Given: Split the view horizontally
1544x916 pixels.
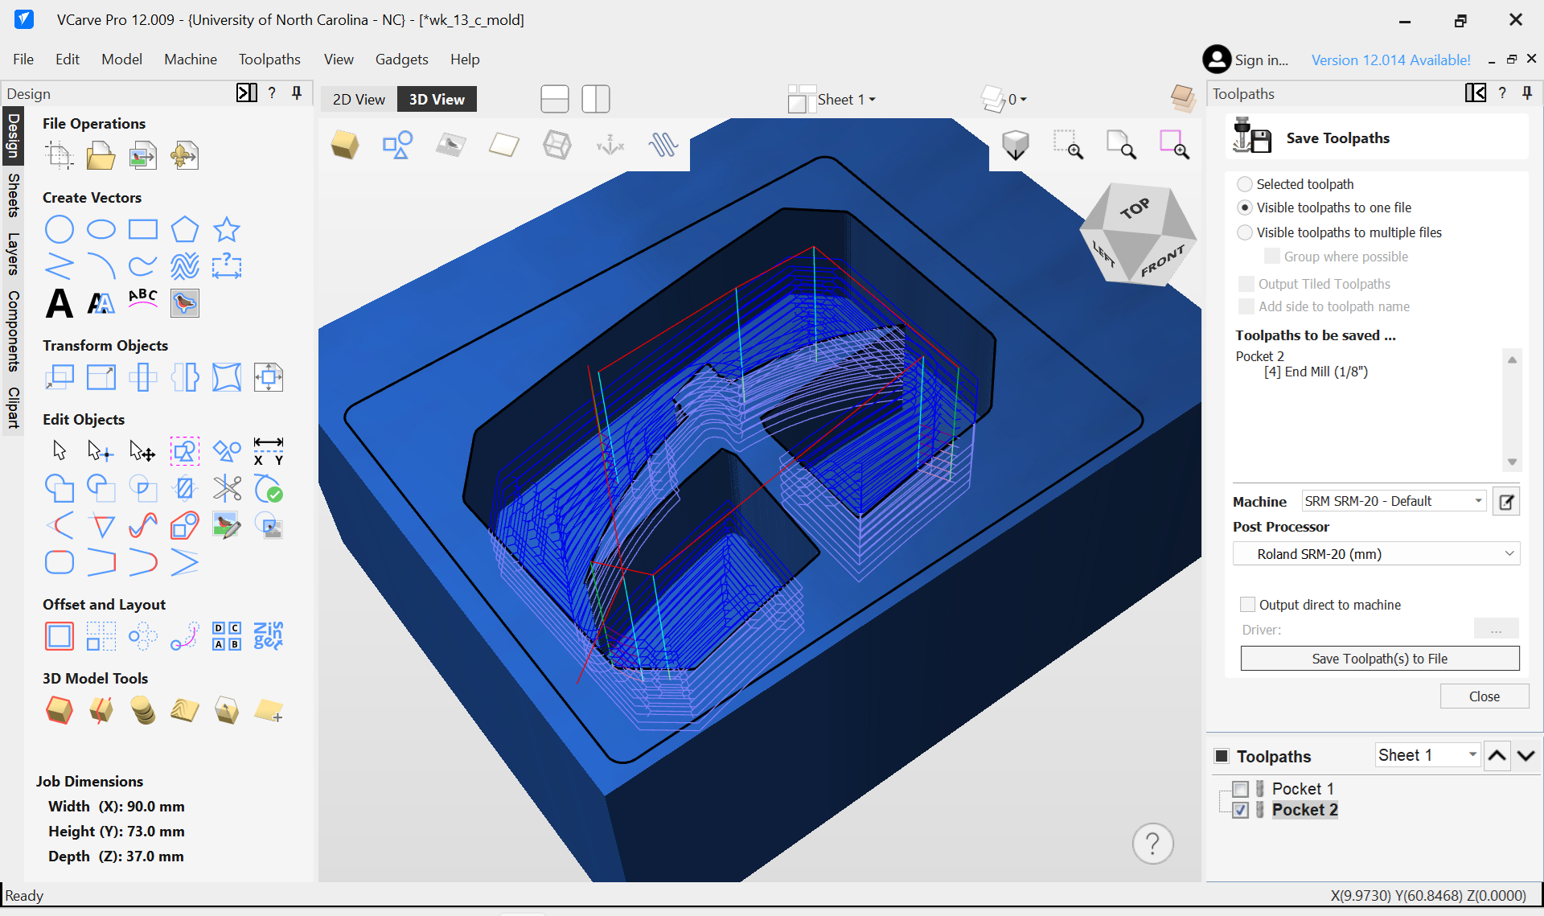Looking at the screenshot, I should pyautogui.click(x=555, y=99).
